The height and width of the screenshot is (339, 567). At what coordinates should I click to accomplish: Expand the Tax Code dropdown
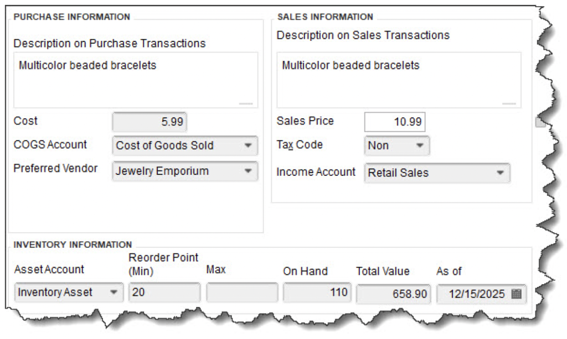pos(419,146)
